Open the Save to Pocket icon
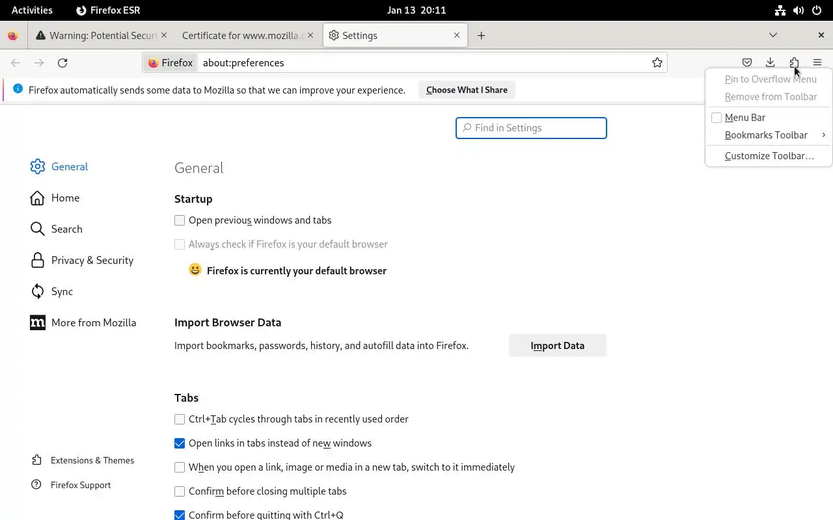The image size is (833, 520). tap(747, 63)
